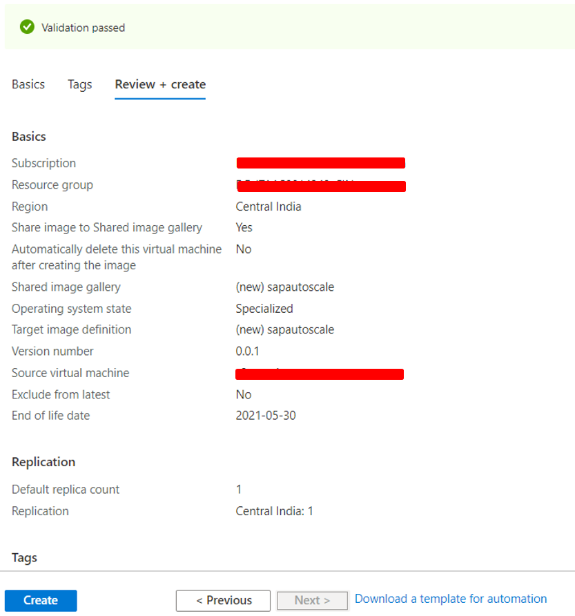The height and width of the screenshot is (616, 575).
Task: Click the Operating system state label
Action: [x=72, y=309]
